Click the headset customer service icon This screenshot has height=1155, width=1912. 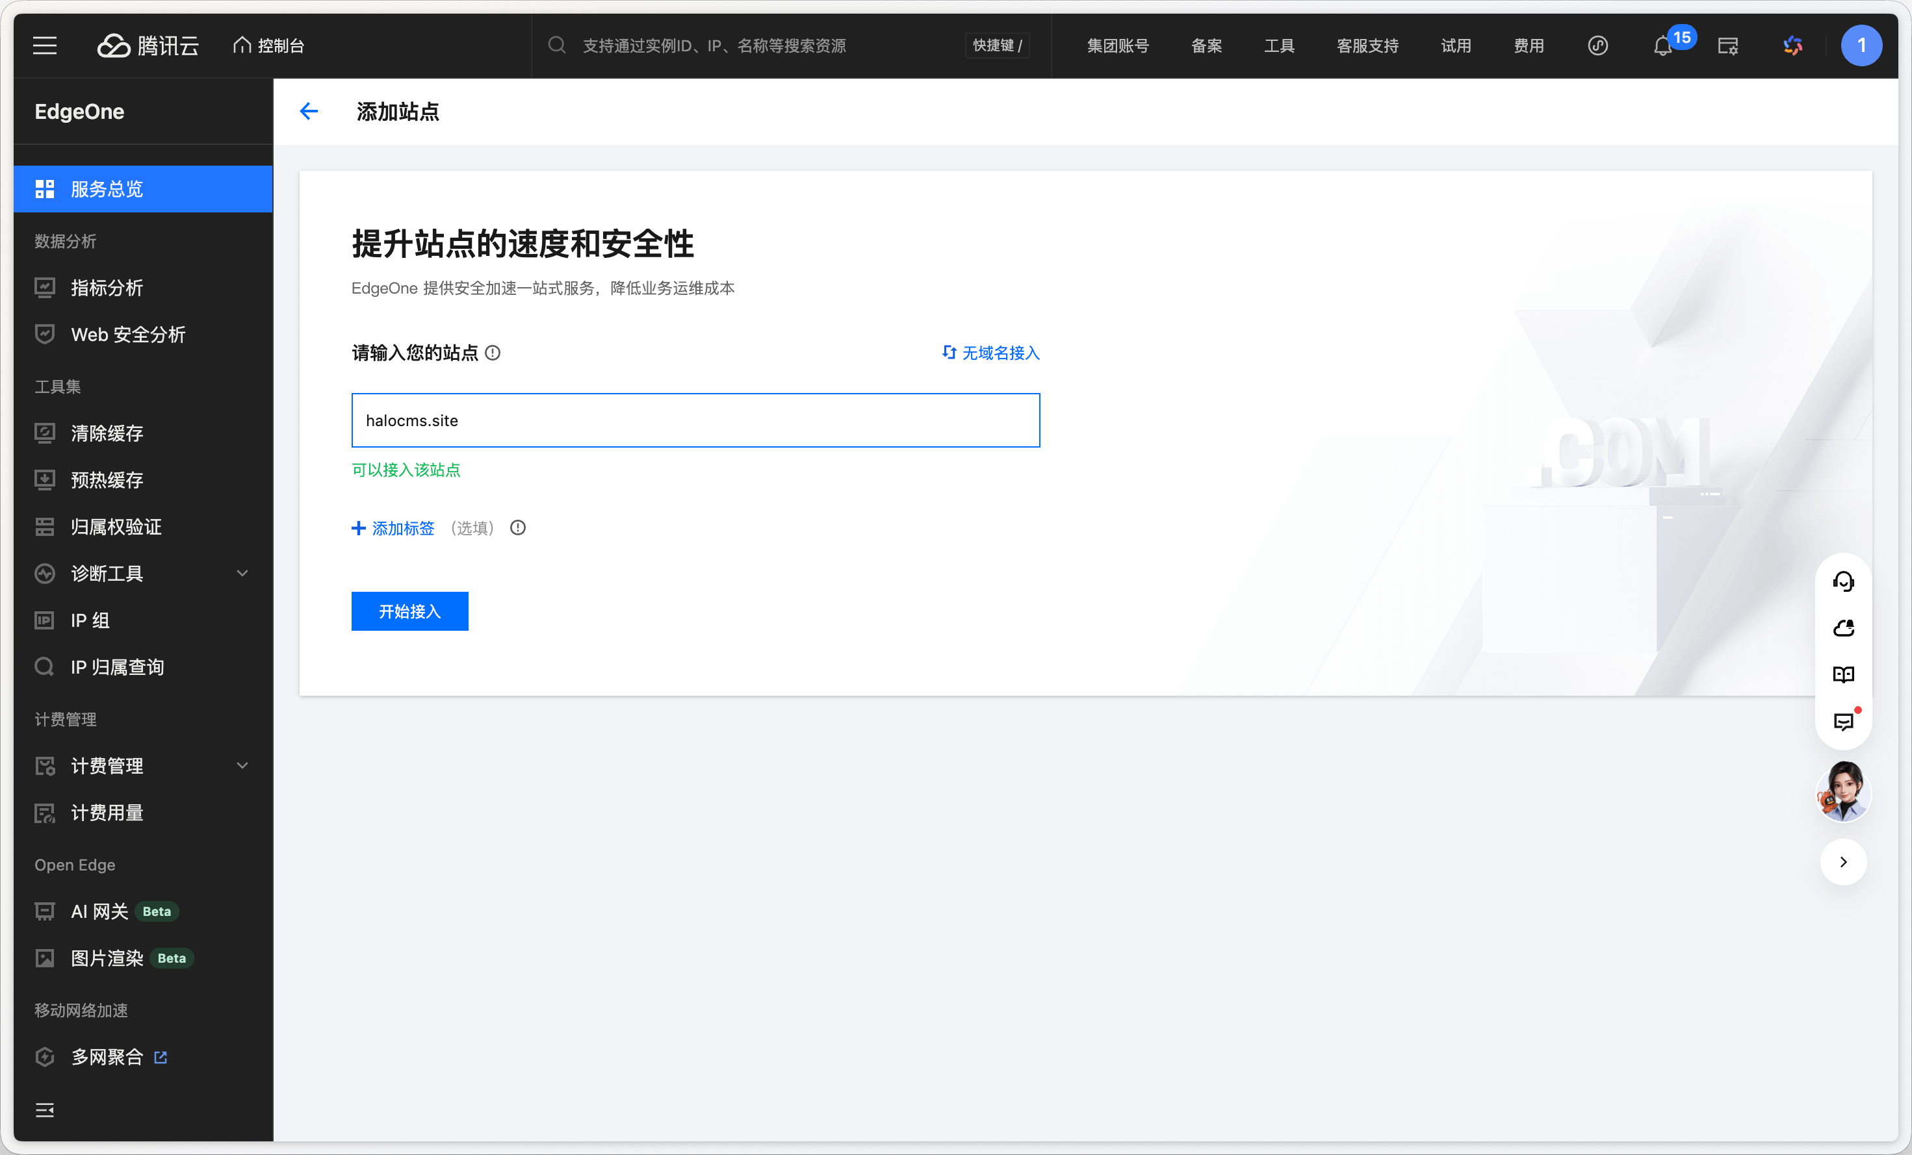coord(1843,582)
